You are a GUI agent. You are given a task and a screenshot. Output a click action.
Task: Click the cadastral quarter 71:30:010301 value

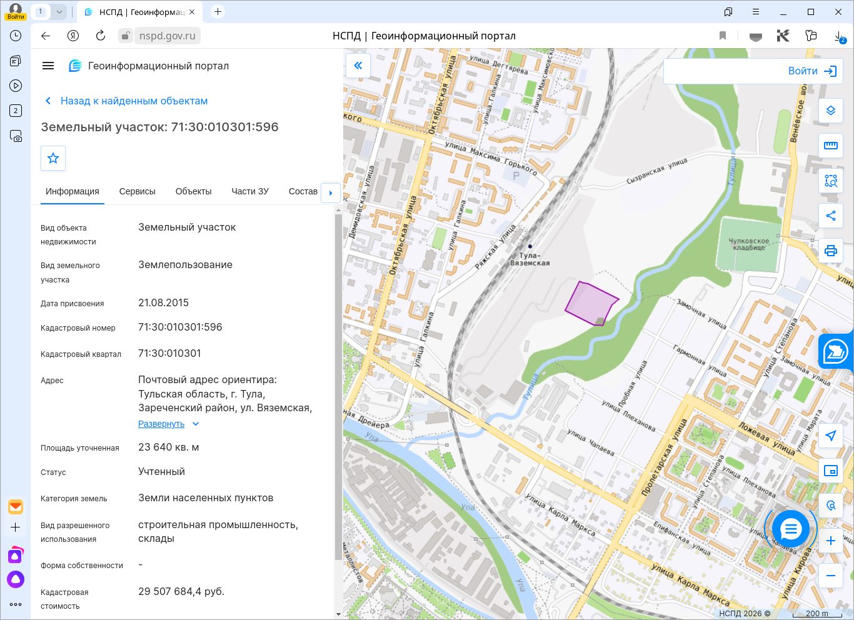[169, 353]
